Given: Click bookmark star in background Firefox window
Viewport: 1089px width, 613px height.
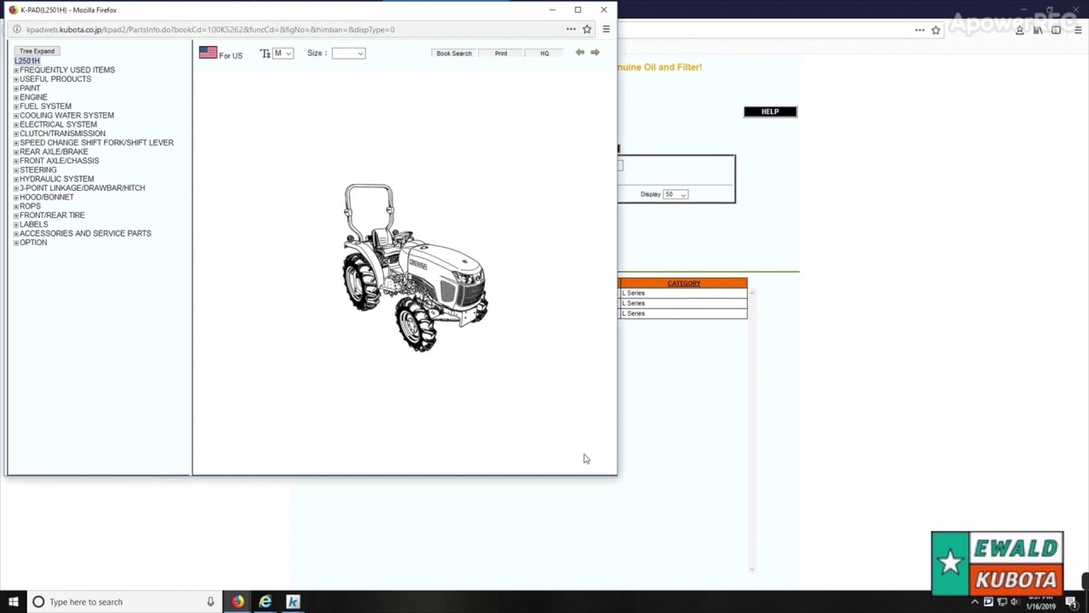Looking at the screenshot, I should coord(936,30).
